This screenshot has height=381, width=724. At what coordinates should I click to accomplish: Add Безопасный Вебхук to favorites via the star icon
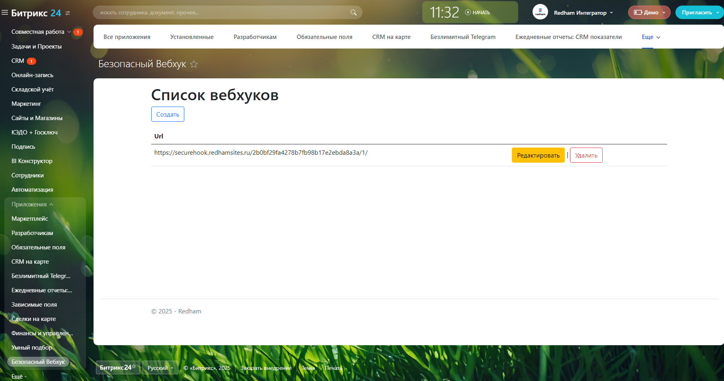pos(194,64)
